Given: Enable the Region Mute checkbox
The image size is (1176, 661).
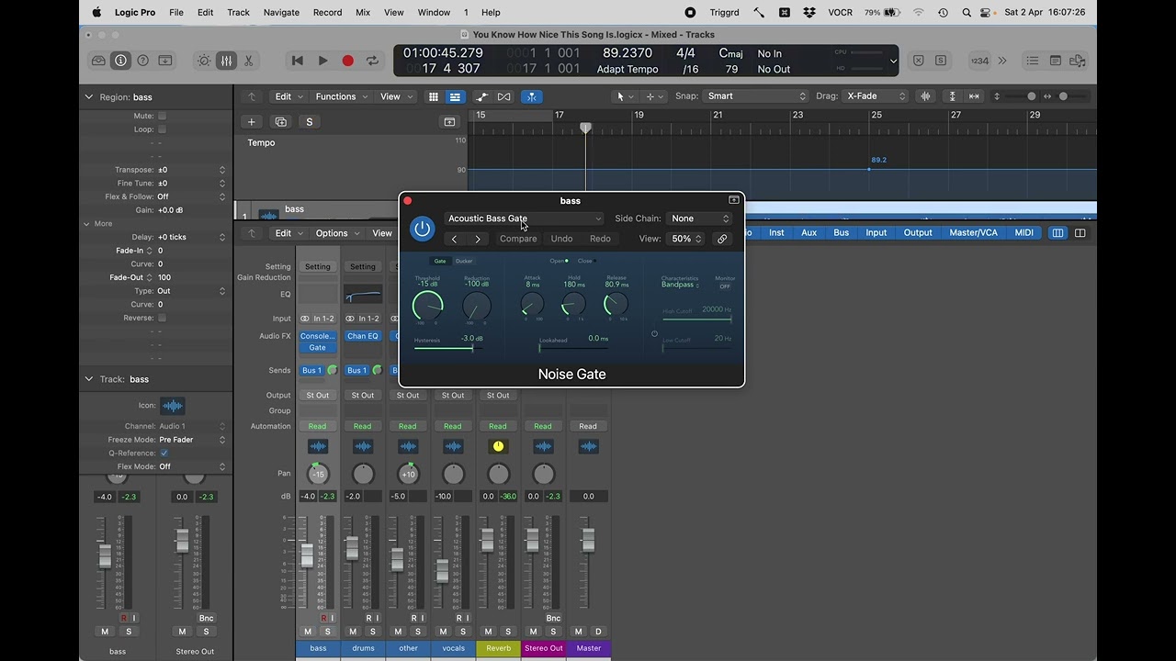Looking at the screenshot, I should [162, 116].
